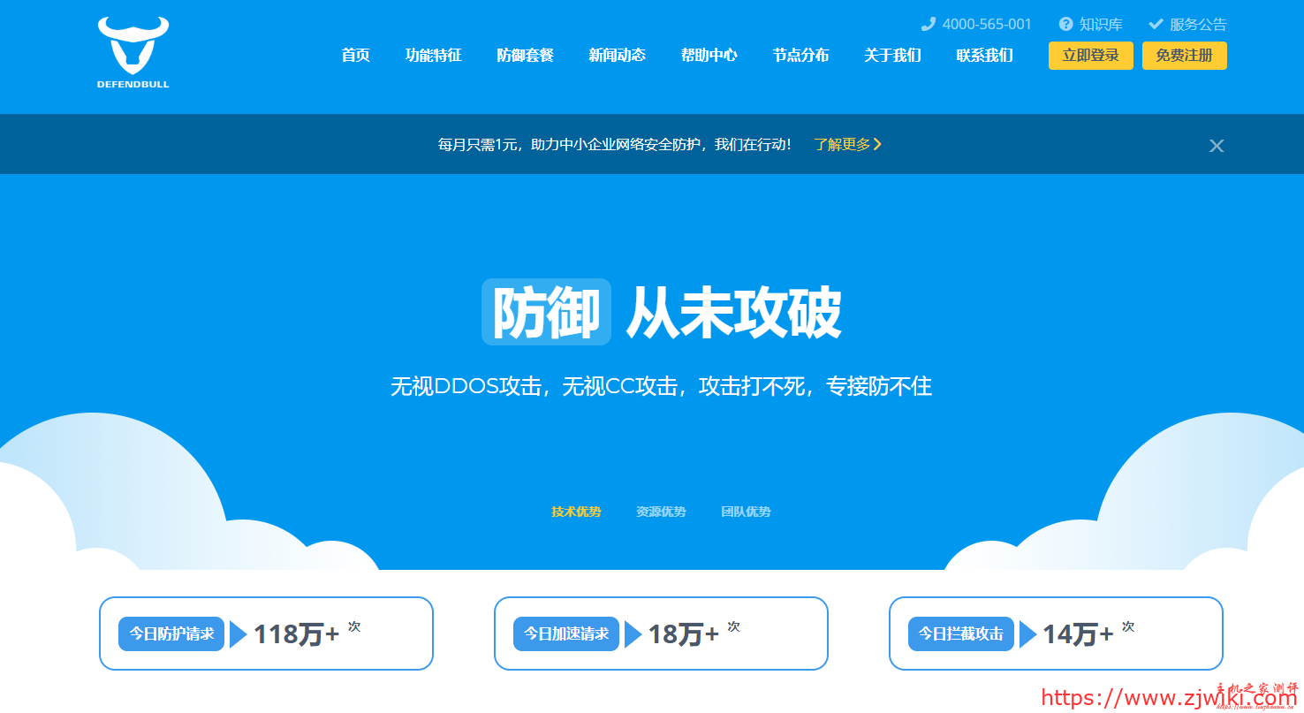The image size is (1304, 713).
Task: Click the triangle arrow next to 今日加速请求
Action: tap(633, 634)
